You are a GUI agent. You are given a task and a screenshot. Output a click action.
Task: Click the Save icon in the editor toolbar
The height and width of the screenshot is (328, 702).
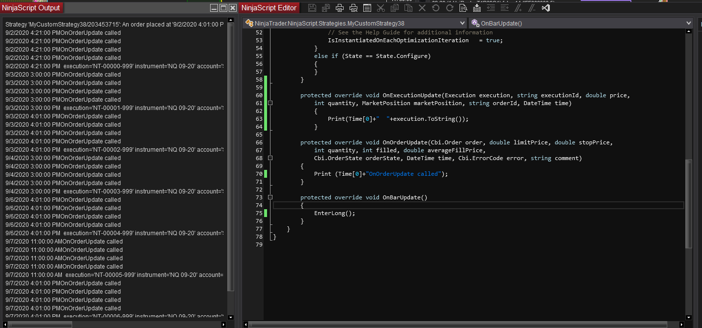pyautogui.click(x=312, y=8)
